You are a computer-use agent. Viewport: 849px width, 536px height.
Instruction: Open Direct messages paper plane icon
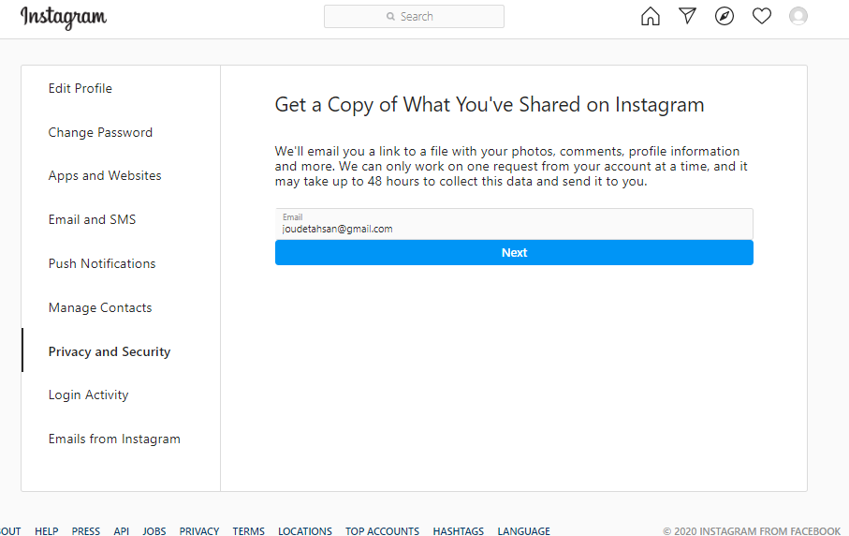[x=687, y=16]
